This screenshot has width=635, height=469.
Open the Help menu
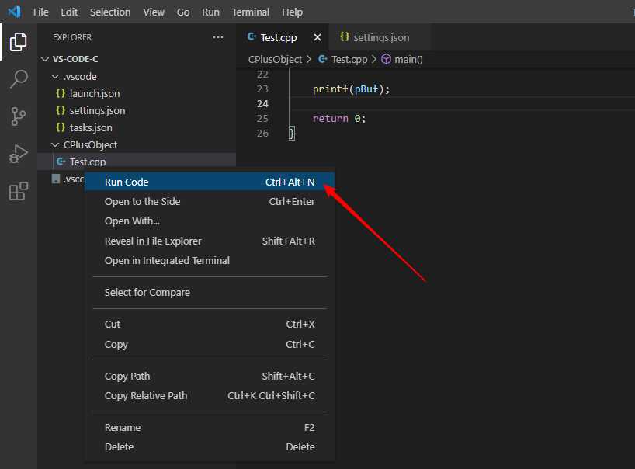(x=292, y=12)
